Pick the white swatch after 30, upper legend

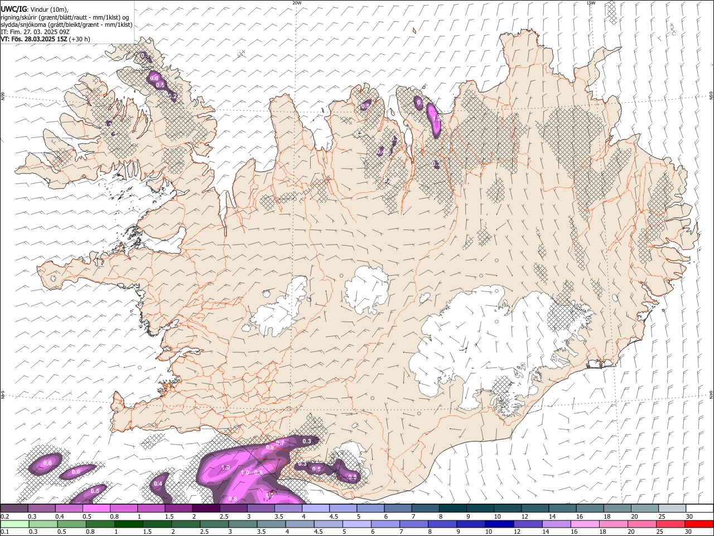(699, 508)
